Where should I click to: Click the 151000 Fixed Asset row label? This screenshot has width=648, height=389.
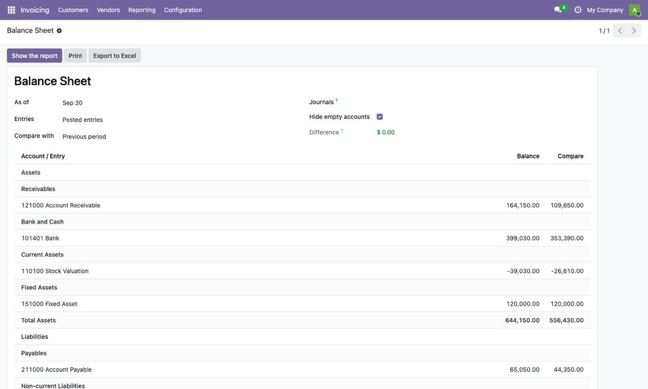49,304
